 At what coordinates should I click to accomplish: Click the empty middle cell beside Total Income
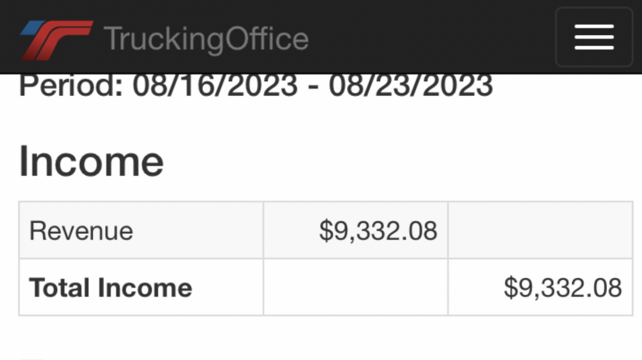click(355, 288)
